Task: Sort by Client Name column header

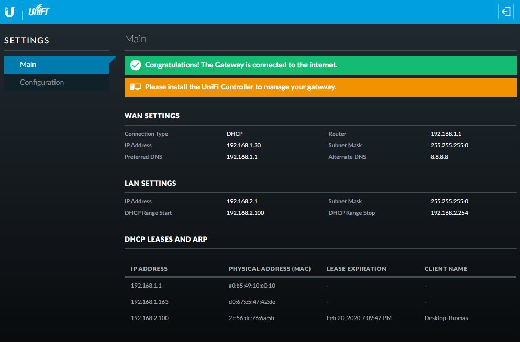Action: 446,269
